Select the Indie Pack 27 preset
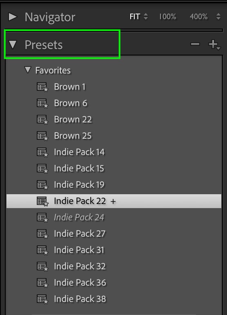Image resolution: width=227 pixels, height=315 pixels. (x=80, y=234)
